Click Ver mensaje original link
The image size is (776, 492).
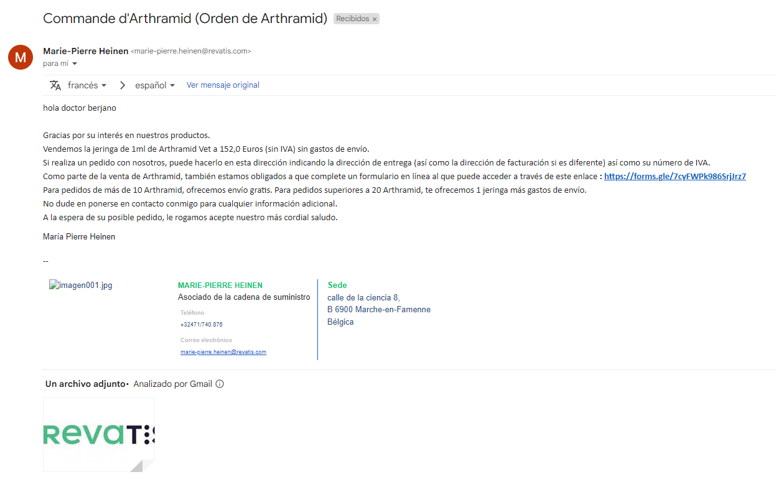click(x=223, y=85)
